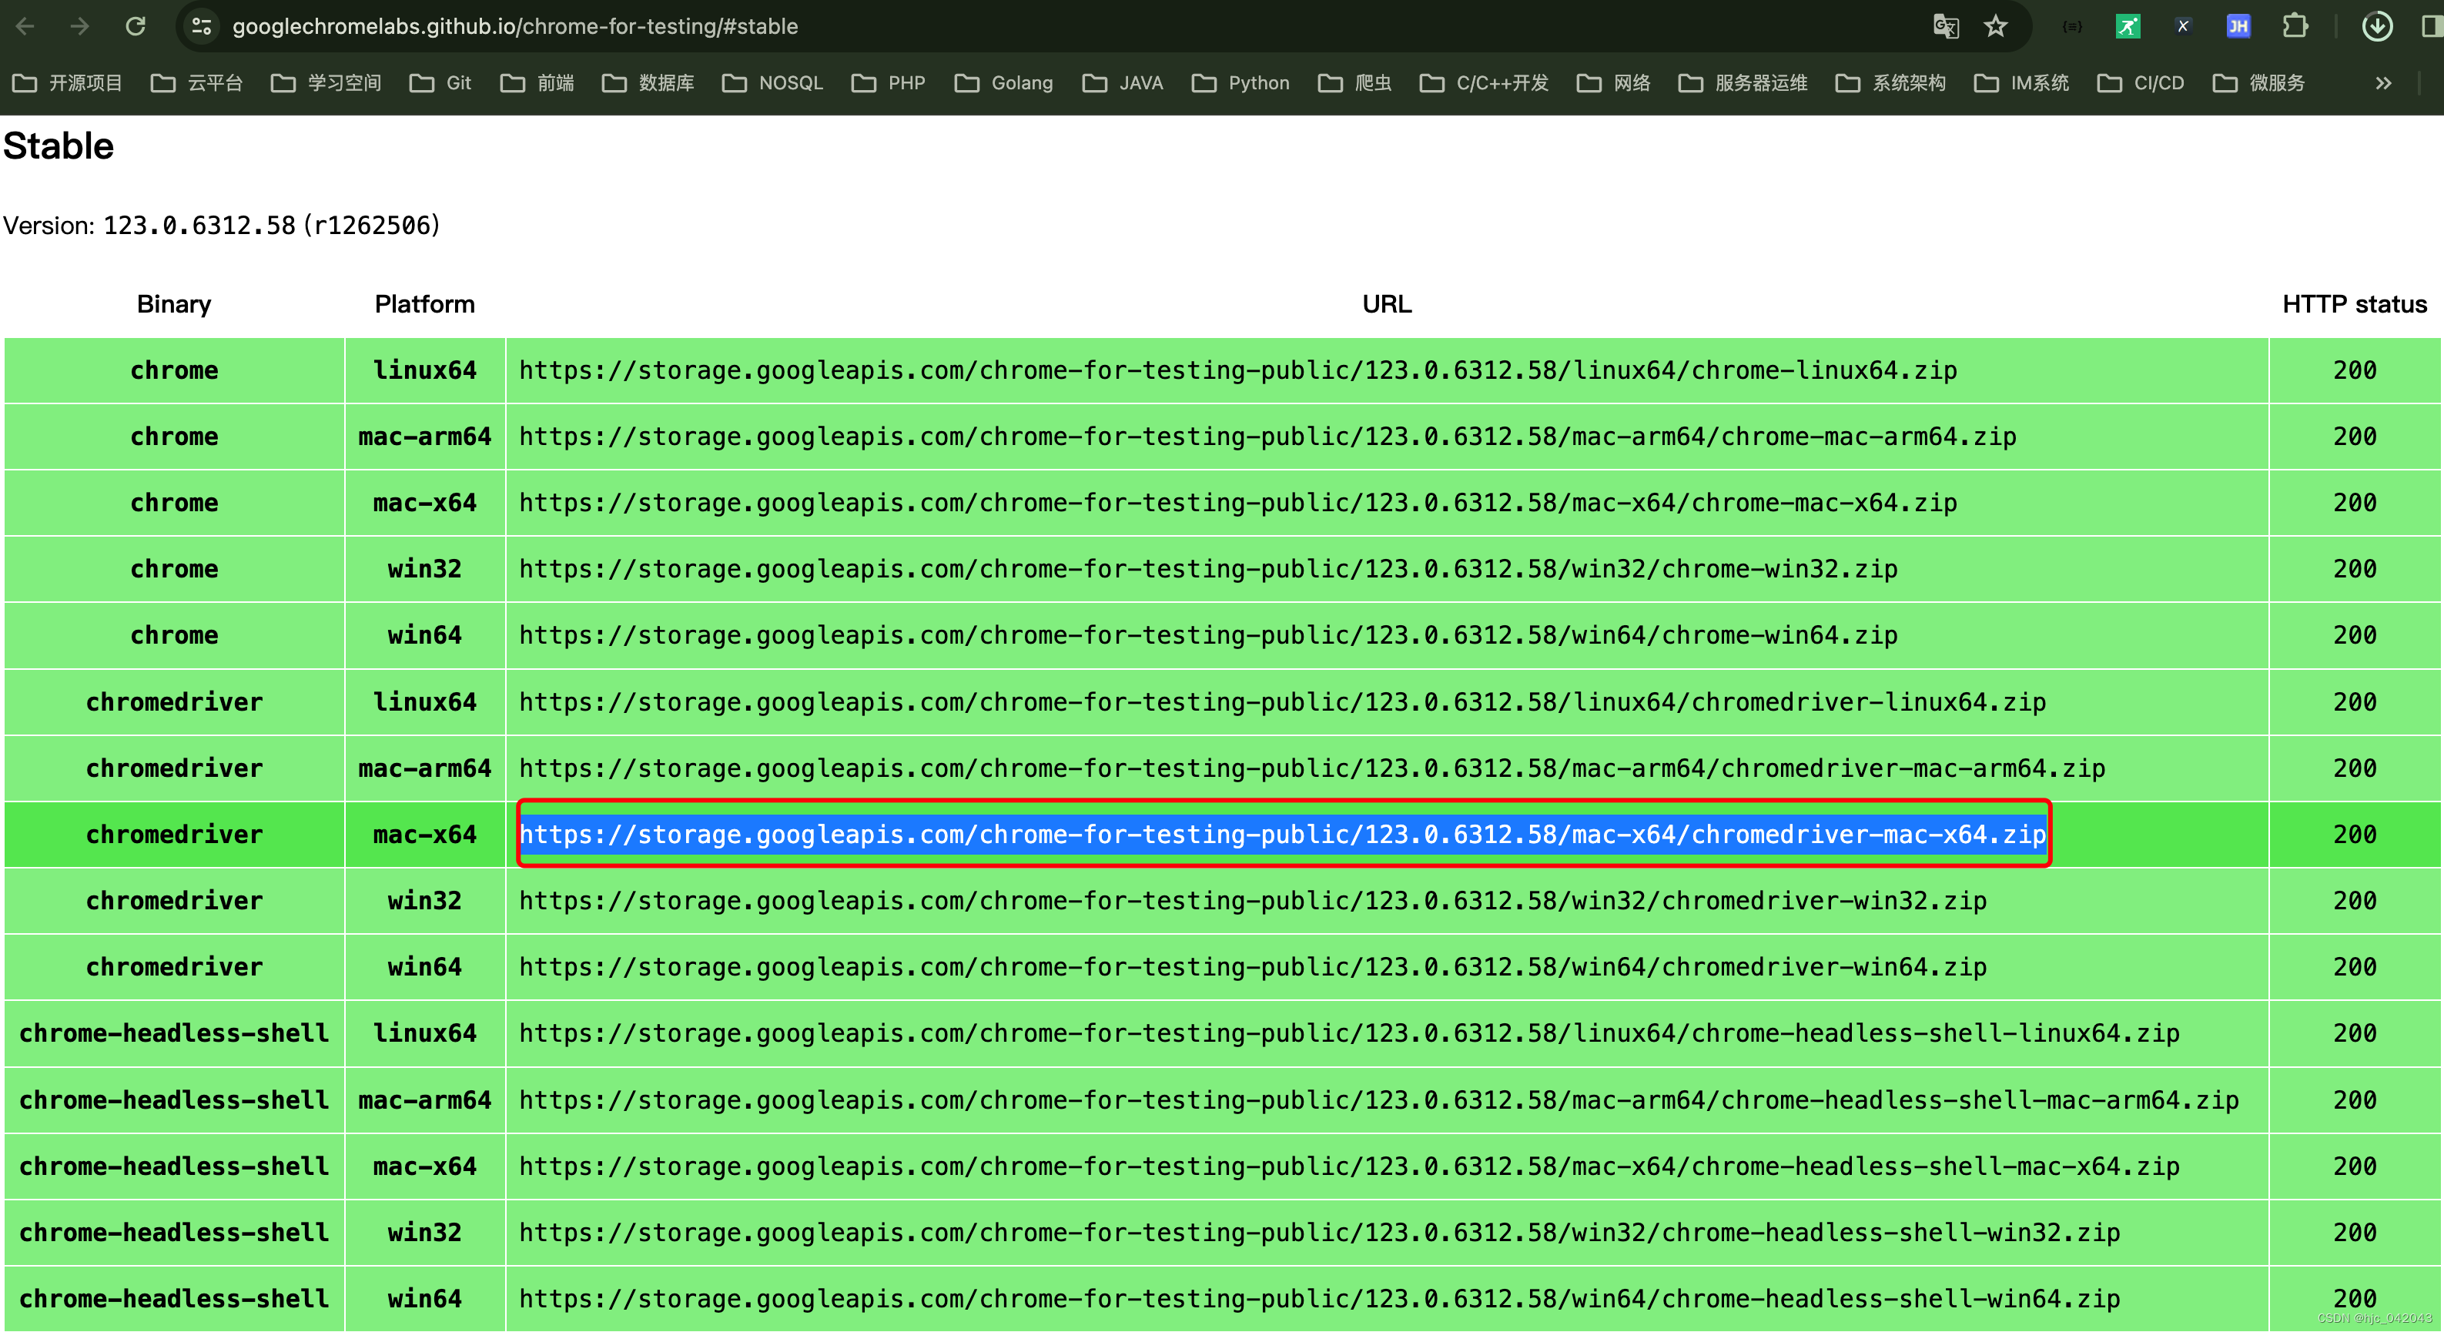Open the 学习空间 bookmark folder
Screen dimensions: 2444x1332
326,83
